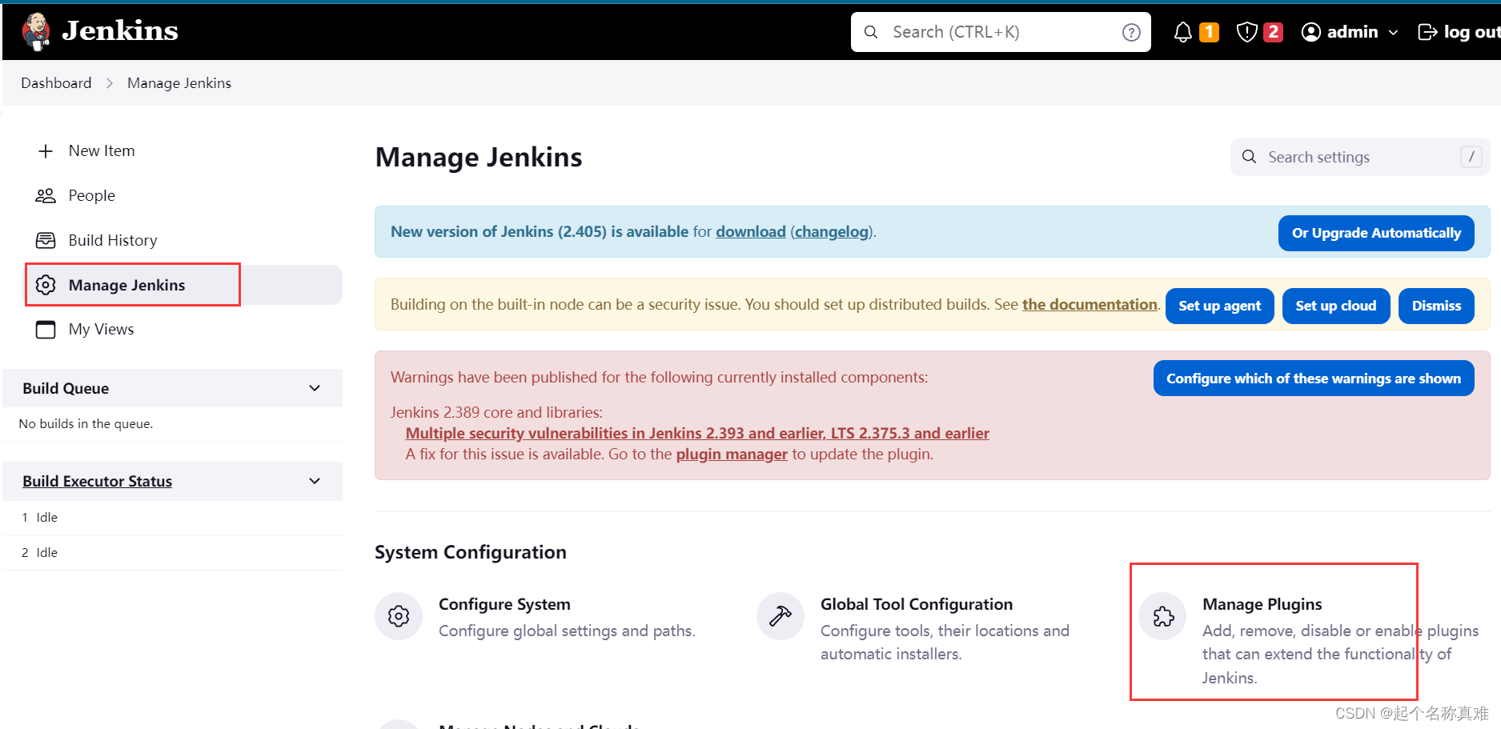Collapse the Build Executor Status panel
Viewport: 1501px width, 729px height.
pos(315,481)
